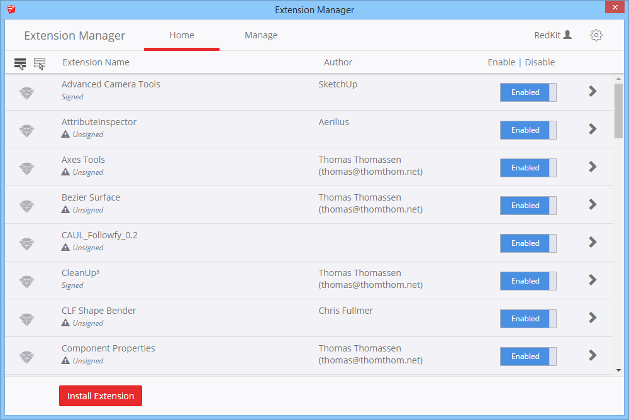Click the unsigned warning icon under Axes Tools
629x420 pixels.
click(x=65, y=172)
